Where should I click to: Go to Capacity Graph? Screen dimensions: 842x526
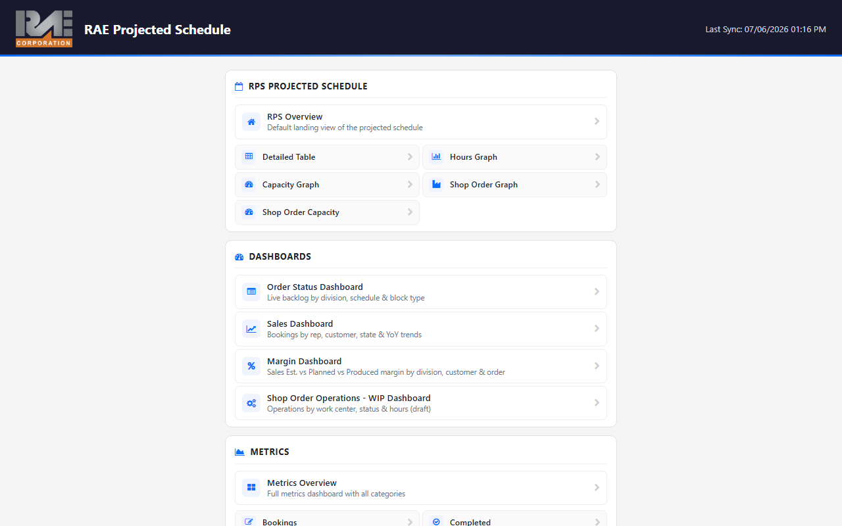pos(327,185)
